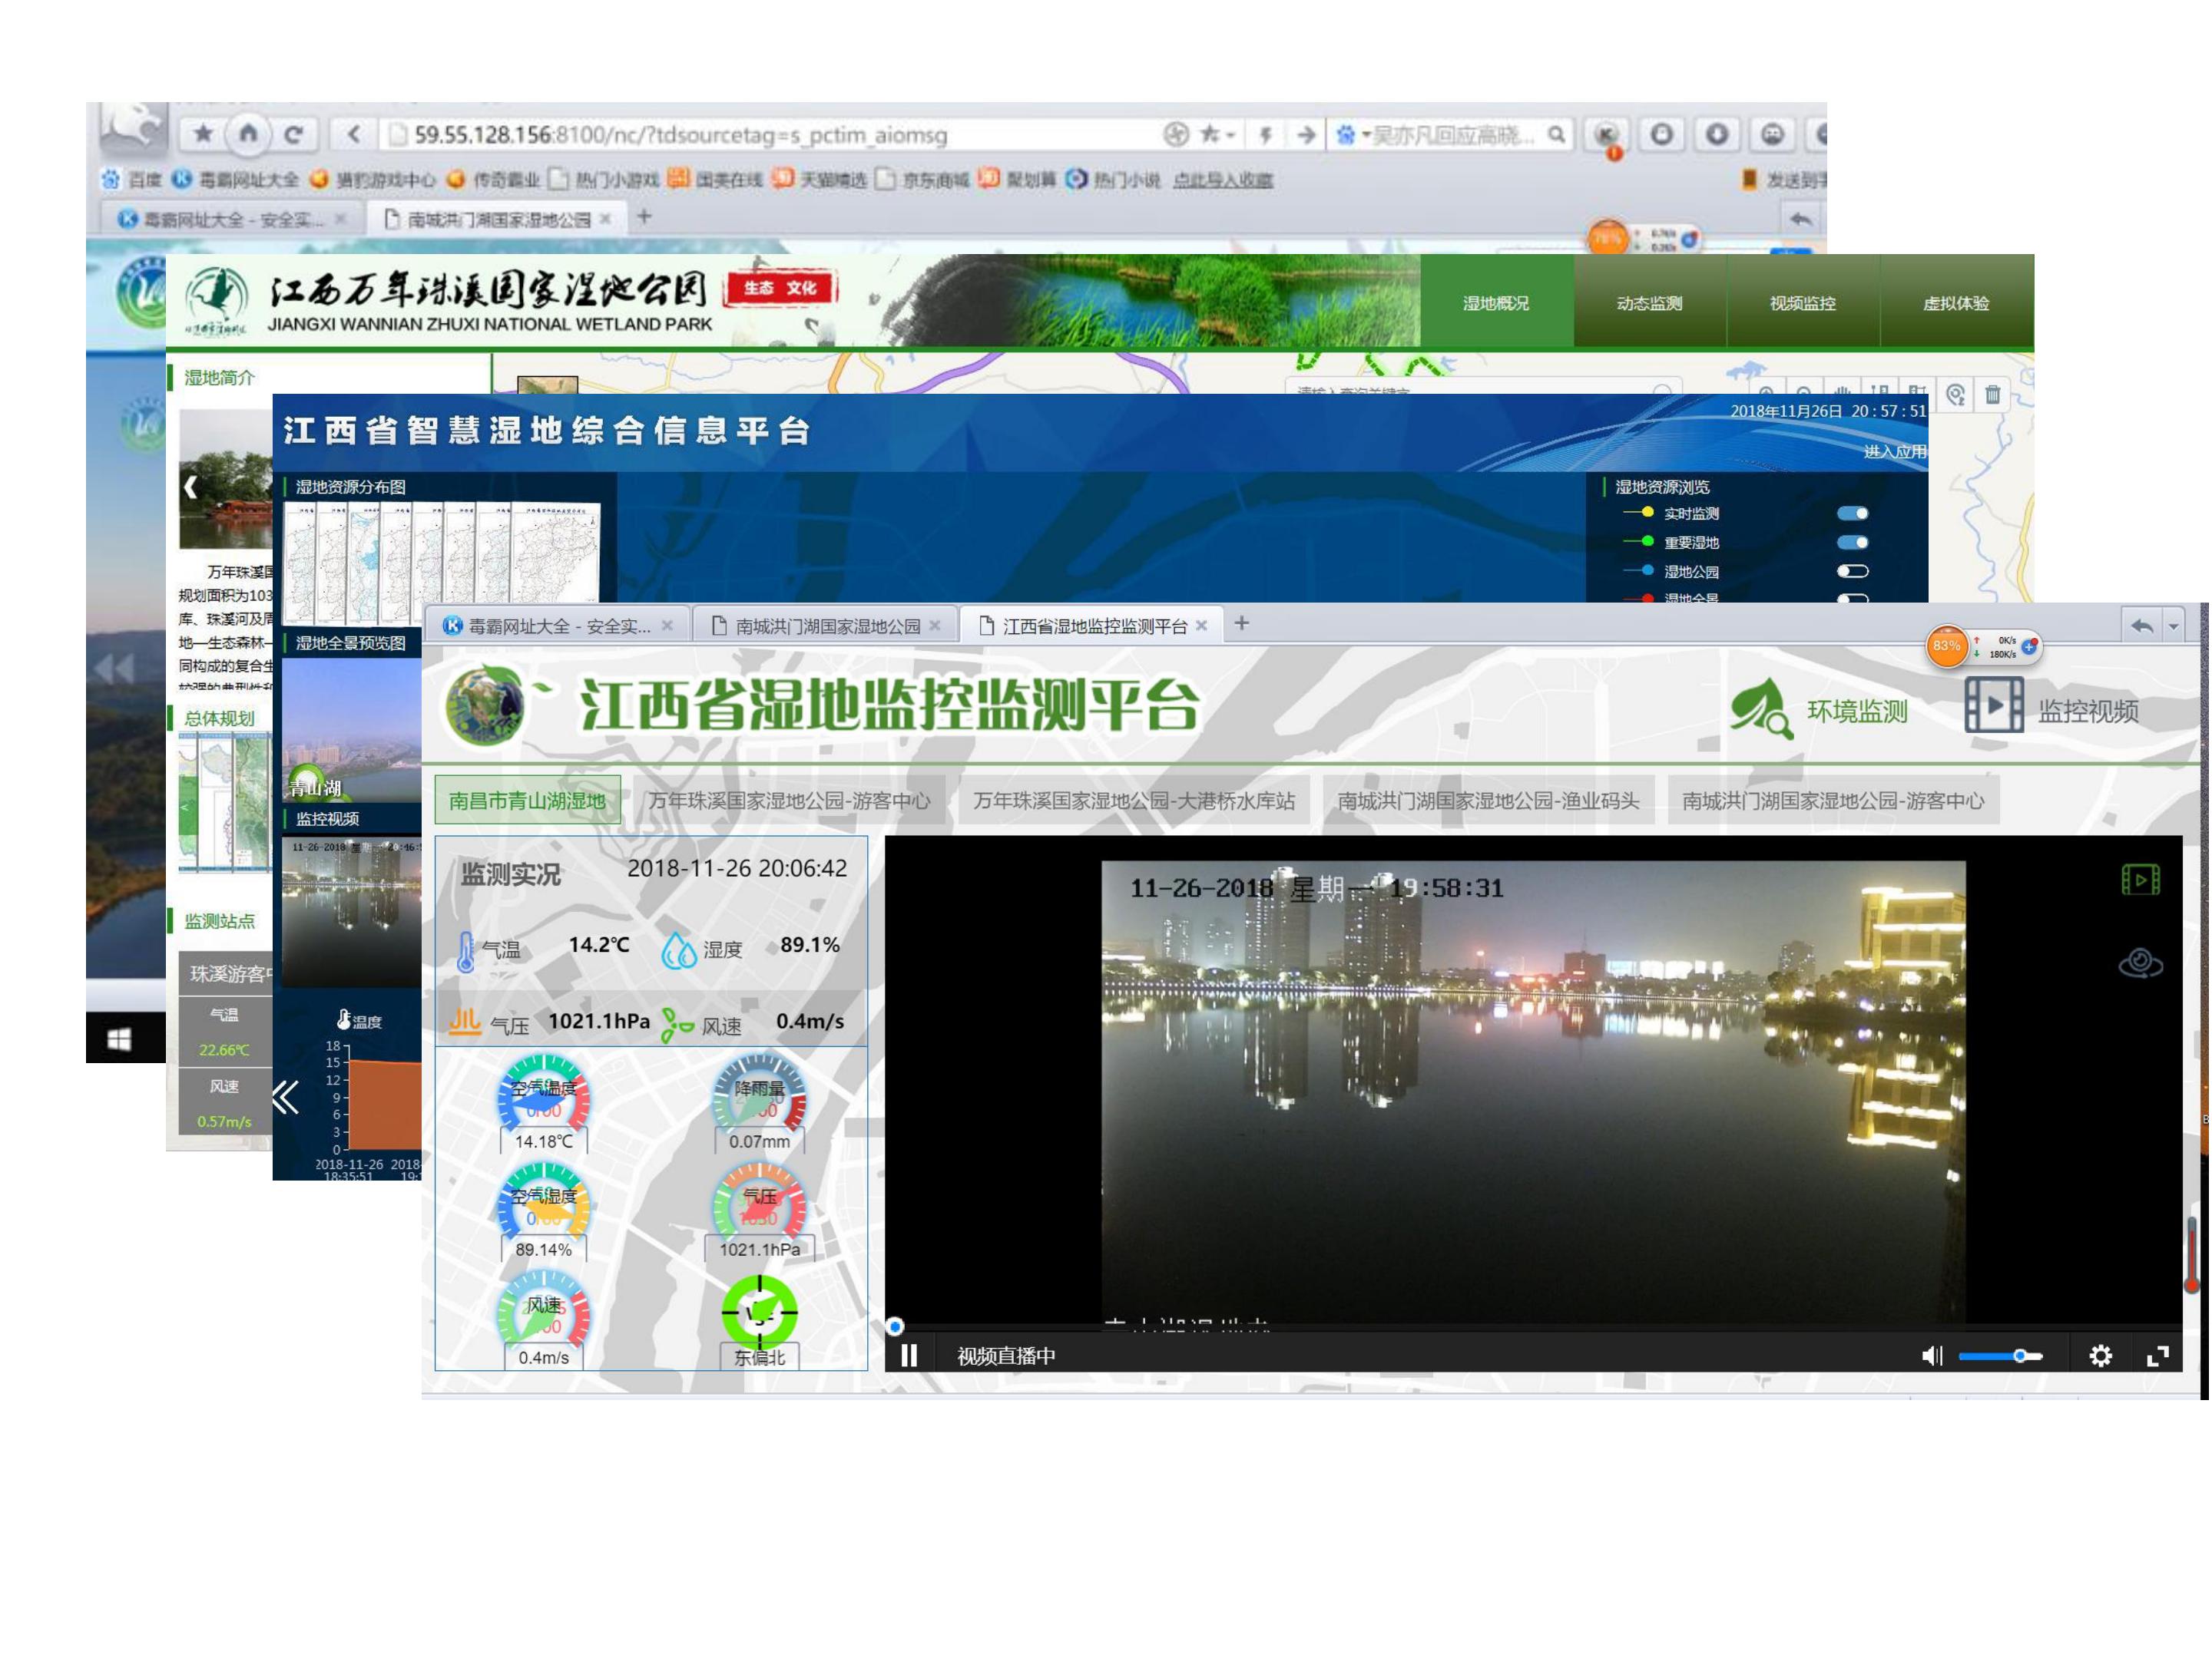Click previous image arrow in 湿地简介 carousel

coord(190,487)
